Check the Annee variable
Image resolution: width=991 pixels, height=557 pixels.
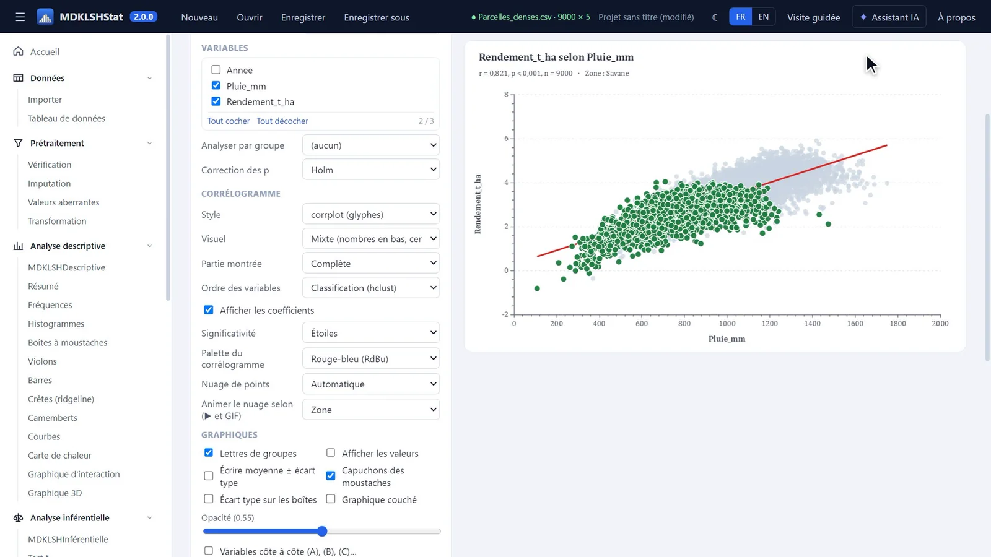click(x=216, y=70)
